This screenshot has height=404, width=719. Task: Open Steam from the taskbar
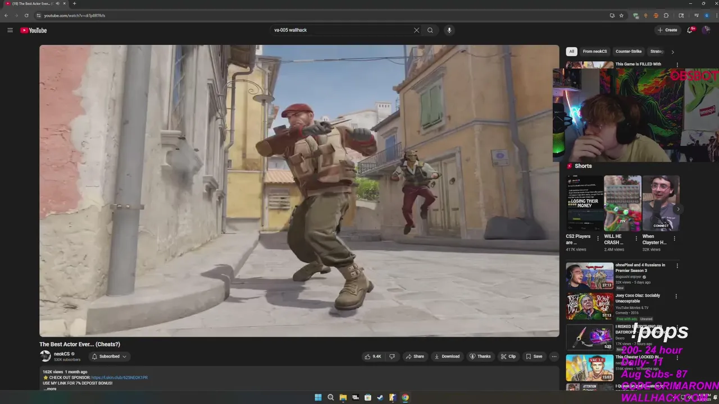click(380, 397)
